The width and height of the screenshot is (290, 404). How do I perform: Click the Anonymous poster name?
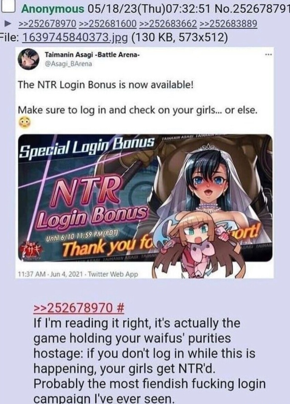(x=53, y=9)
